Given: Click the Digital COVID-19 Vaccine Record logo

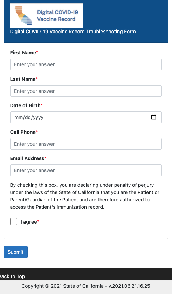Looking at the screenshot, I should [47, 15].
